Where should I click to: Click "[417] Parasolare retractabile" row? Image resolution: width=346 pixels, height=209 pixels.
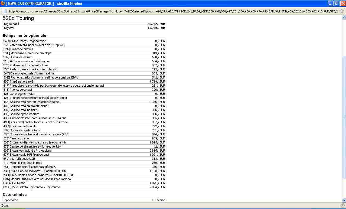84,86
